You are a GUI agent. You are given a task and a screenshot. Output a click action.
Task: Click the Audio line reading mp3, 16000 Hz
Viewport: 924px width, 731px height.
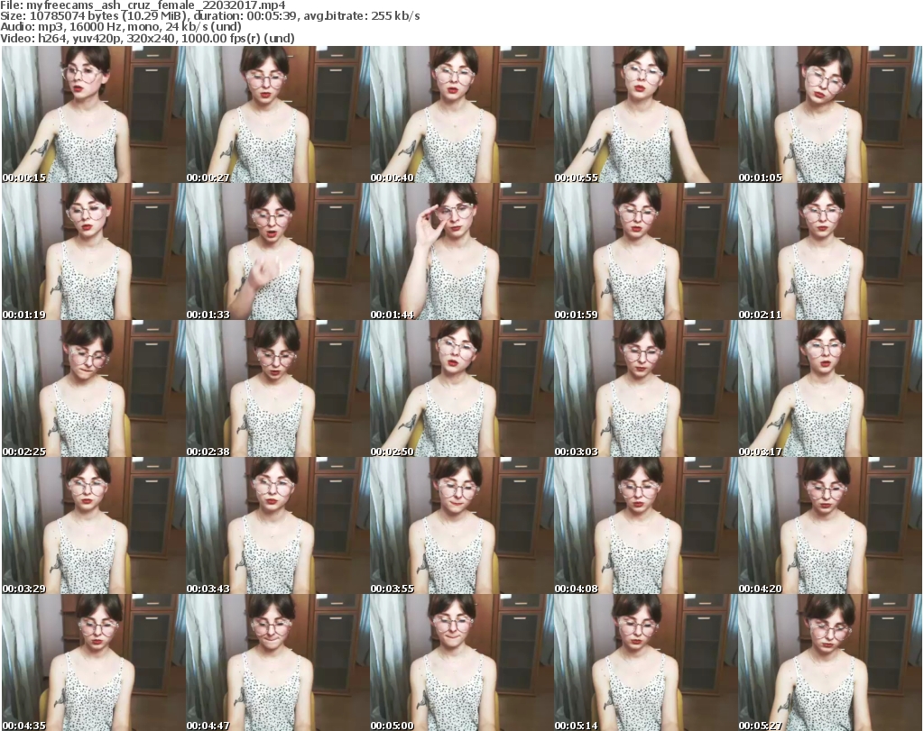click(121, 27)
